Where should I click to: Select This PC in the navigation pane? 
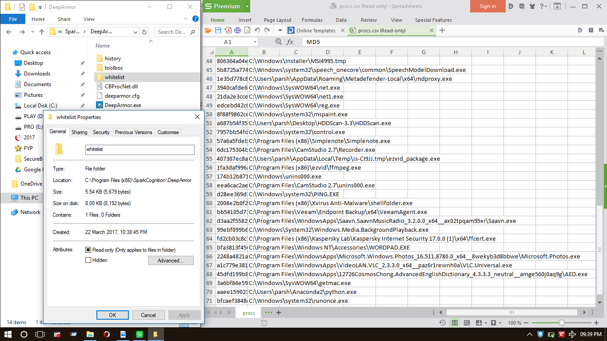(x=29, y=198)
